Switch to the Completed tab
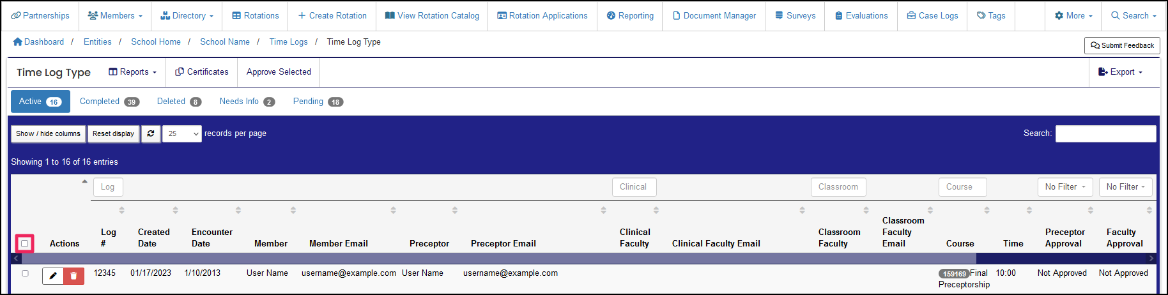Image resolution: width=1168 pixels, height=295 pixels. click(x=109, y=102)
